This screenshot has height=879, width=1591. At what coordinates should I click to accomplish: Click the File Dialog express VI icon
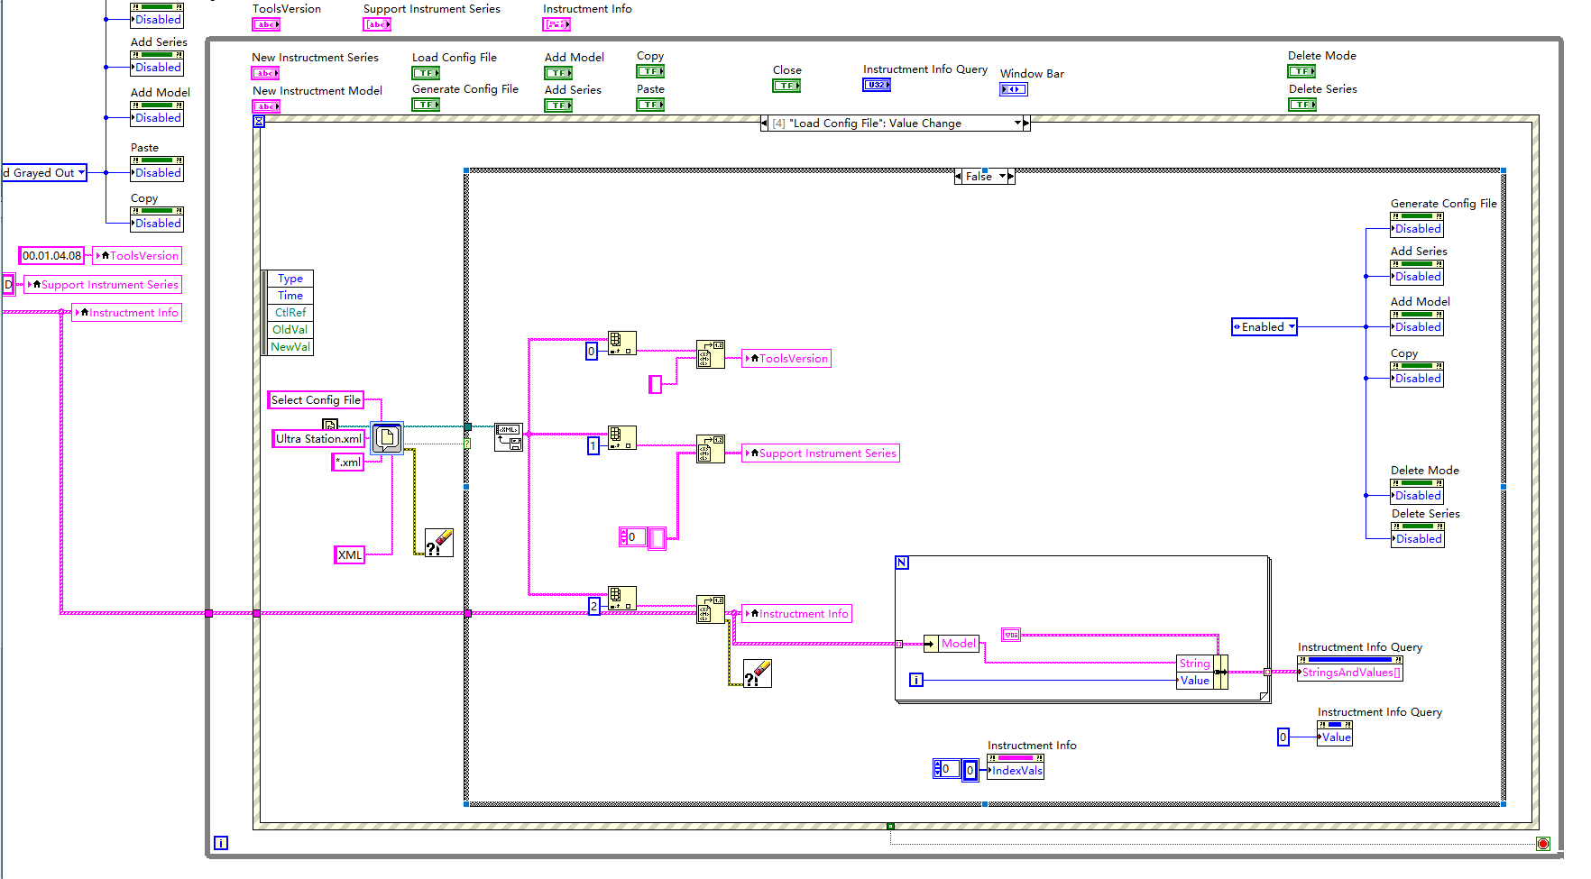click(x=387, y=438)
